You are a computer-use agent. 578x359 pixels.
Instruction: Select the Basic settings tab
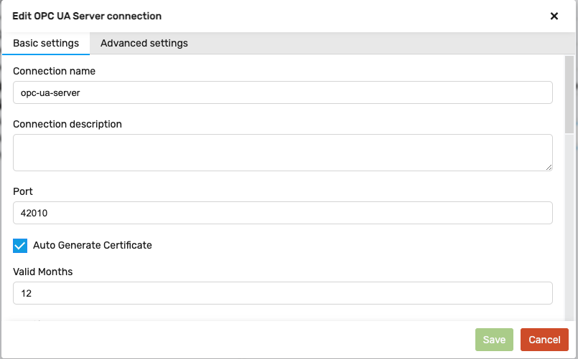pos(46,44)
